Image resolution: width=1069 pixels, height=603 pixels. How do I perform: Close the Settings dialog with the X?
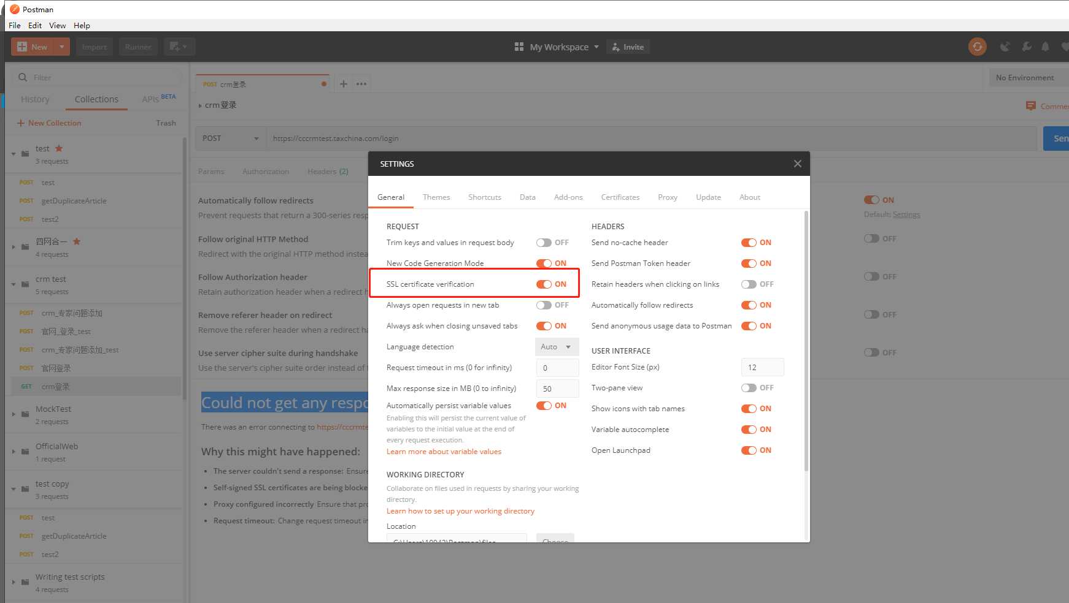point(797,164)
